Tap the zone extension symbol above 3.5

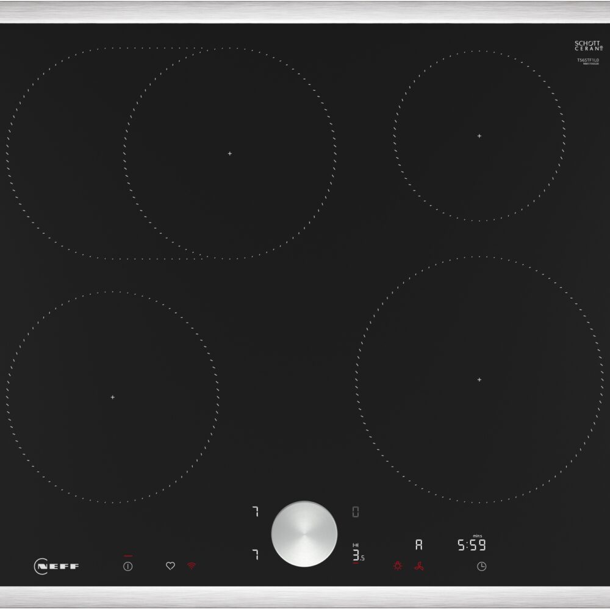pyautogui.click(x=355, y=545)
